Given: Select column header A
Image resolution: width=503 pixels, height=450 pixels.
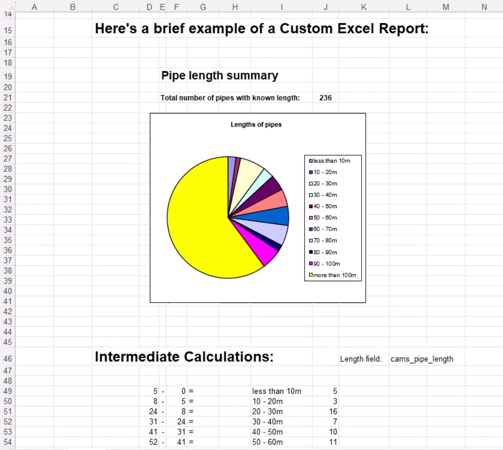Looking at the screenshot, I should (34, 7).
